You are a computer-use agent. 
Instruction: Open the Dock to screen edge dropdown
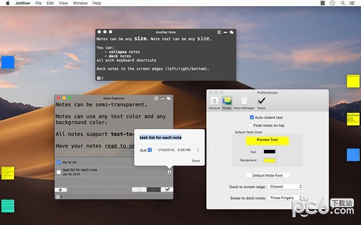tap(285, 187)
